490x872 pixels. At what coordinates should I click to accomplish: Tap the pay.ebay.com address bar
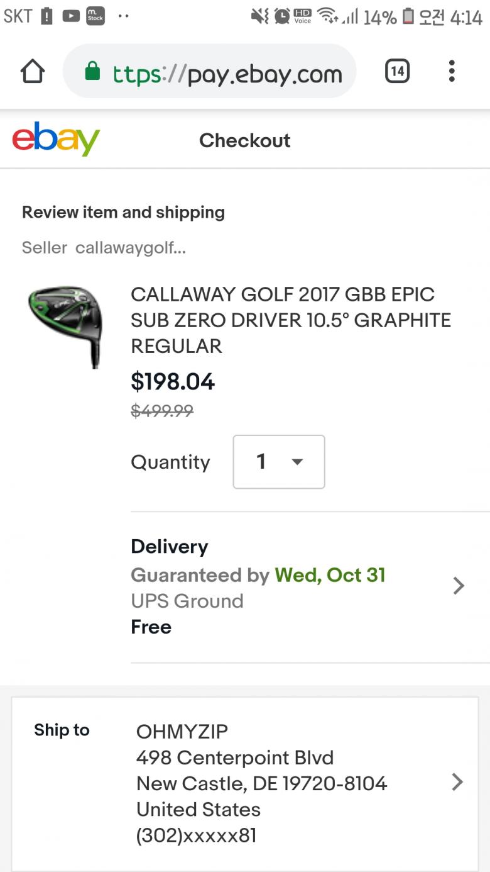click(x=227, y=74)
